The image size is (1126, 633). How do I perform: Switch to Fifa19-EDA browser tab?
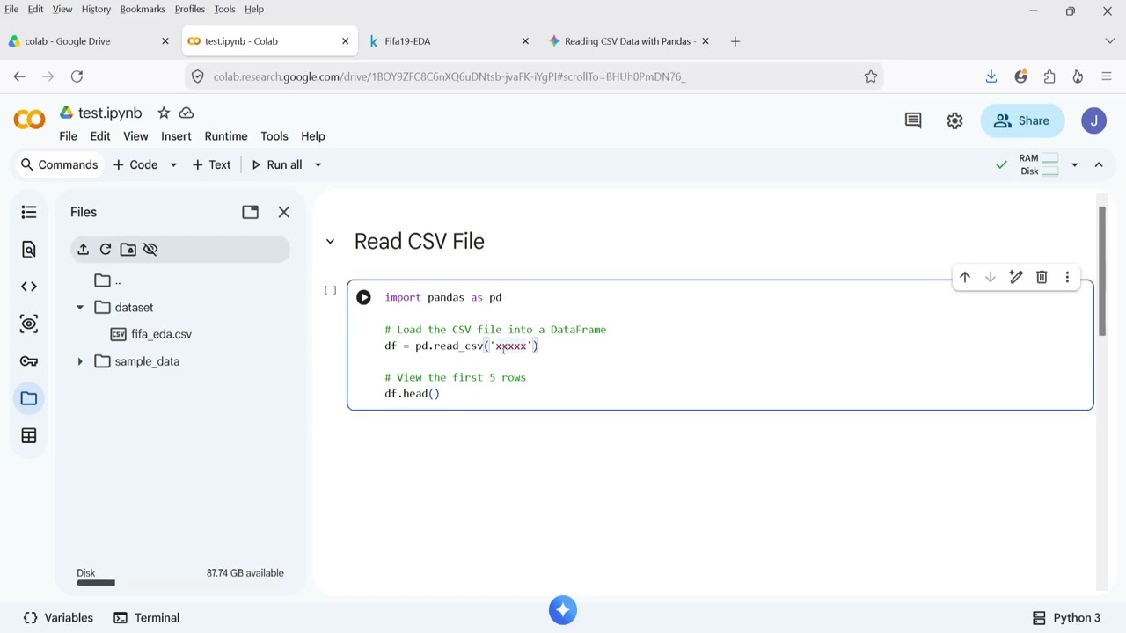(449, 41)
